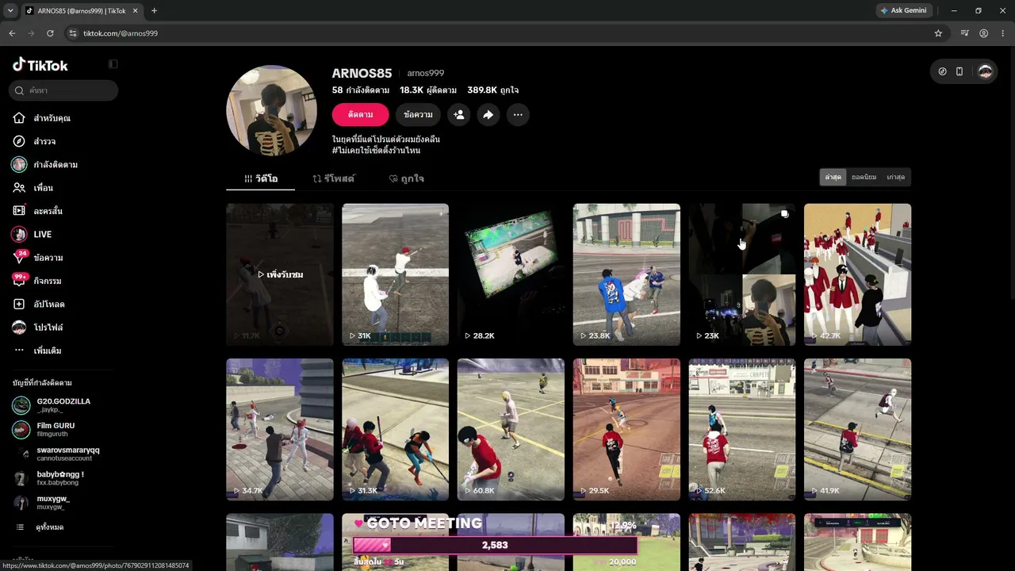Switch to the ถูกใจ (Liked) tab
Image resolution: width=1015 pixels, height=571 pixels.
tap(406, 179)
